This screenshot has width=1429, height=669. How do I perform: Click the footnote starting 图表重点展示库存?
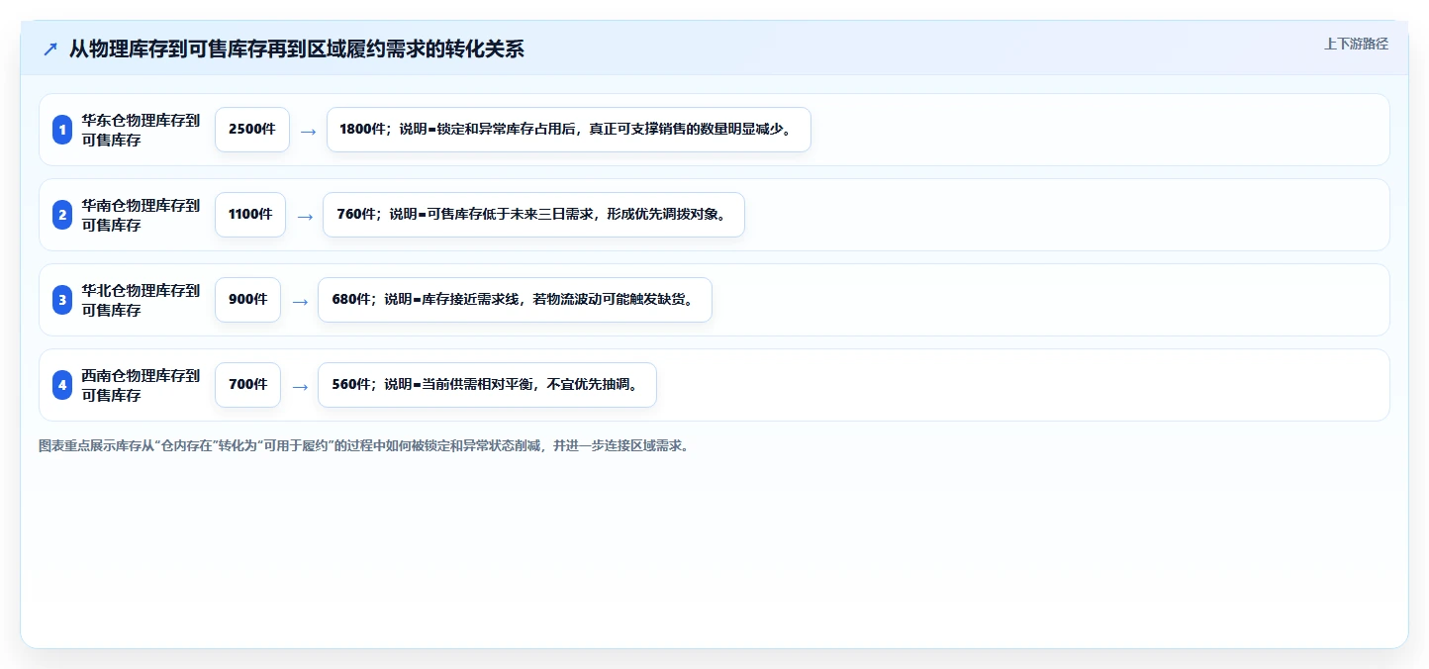click(x=363, y=445)
